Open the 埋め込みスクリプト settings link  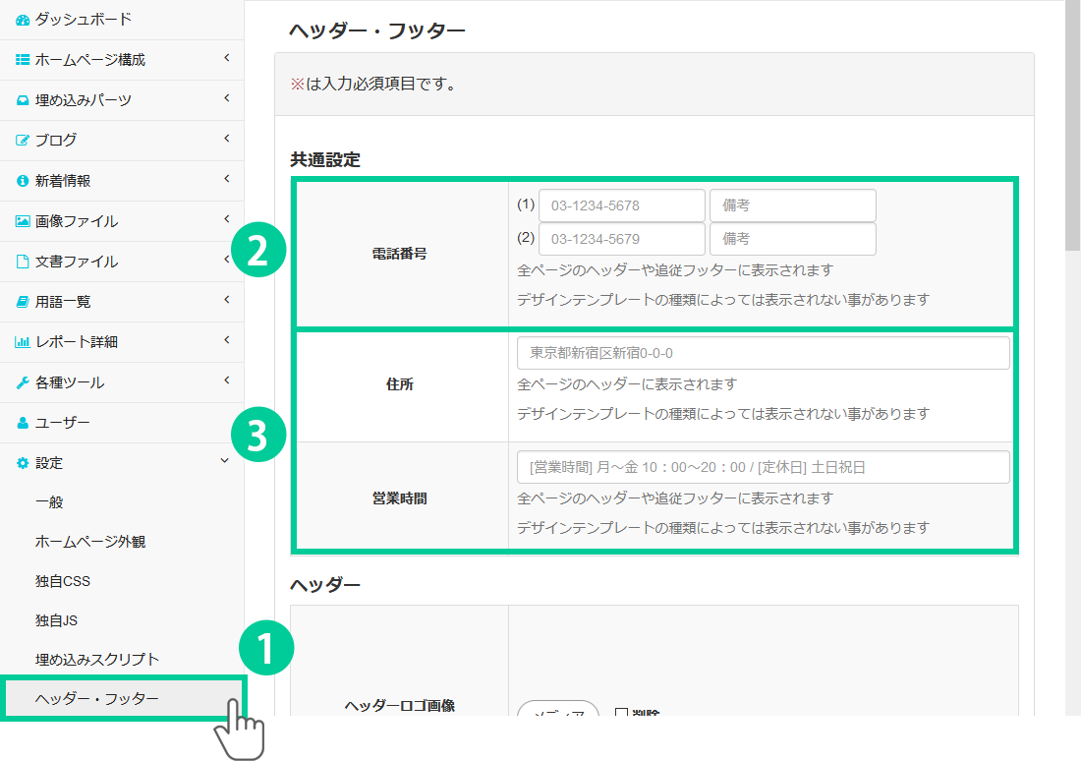coord(96,660)
